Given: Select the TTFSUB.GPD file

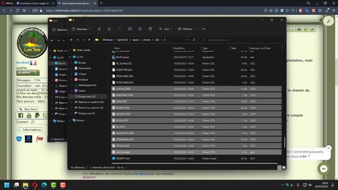Looking at the screenshot, I should [196, 146].
